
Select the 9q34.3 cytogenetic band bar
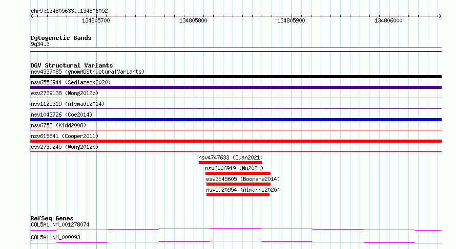point(236,50)
